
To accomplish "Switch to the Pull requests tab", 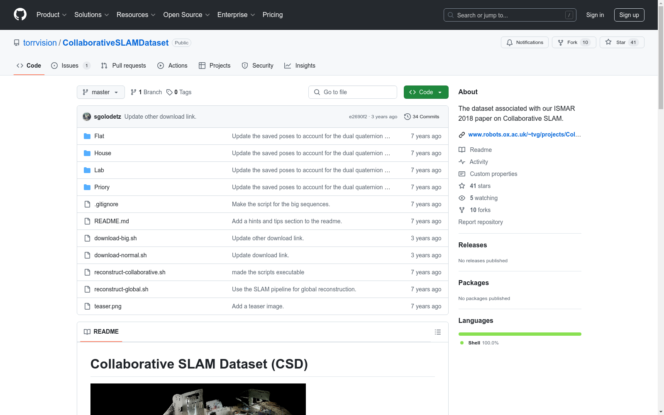I will (x=124, y=66).
